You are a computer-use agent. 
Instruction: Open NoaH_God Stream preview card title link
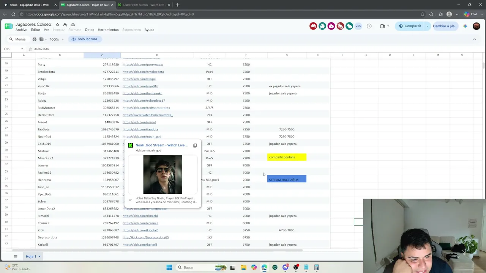[x=162, y=145]
